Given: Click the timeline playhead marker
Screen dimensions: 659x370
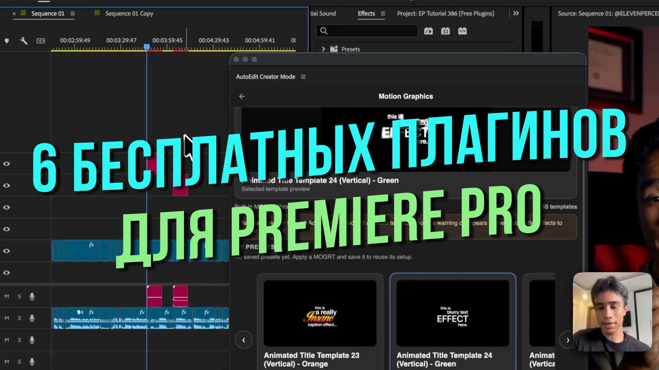Looking at the screenshot, I should point(147,47).
